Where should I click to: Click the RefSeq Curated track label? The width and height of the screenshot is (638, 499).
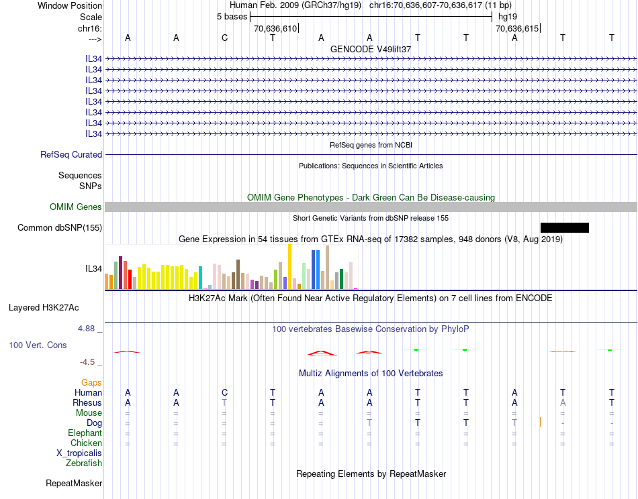pos(71,154)
